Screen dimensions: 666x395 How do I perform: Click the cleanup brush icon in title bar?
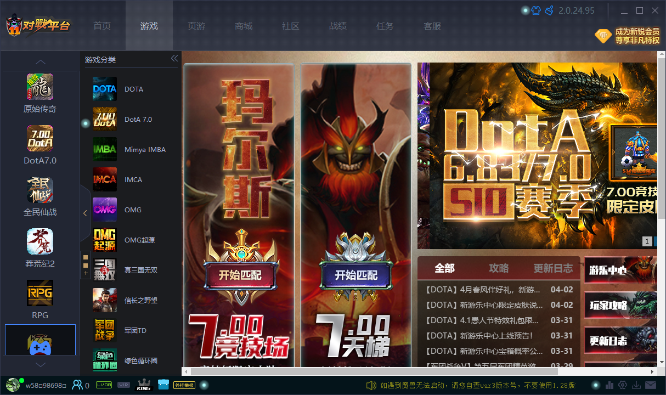[x=549, y=10]
